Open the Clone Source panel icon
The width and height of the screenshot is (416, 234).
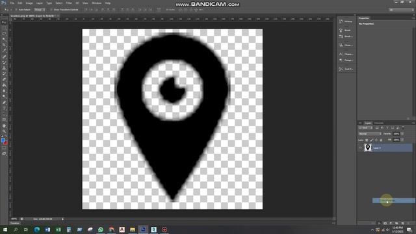(x=341, y=45)
